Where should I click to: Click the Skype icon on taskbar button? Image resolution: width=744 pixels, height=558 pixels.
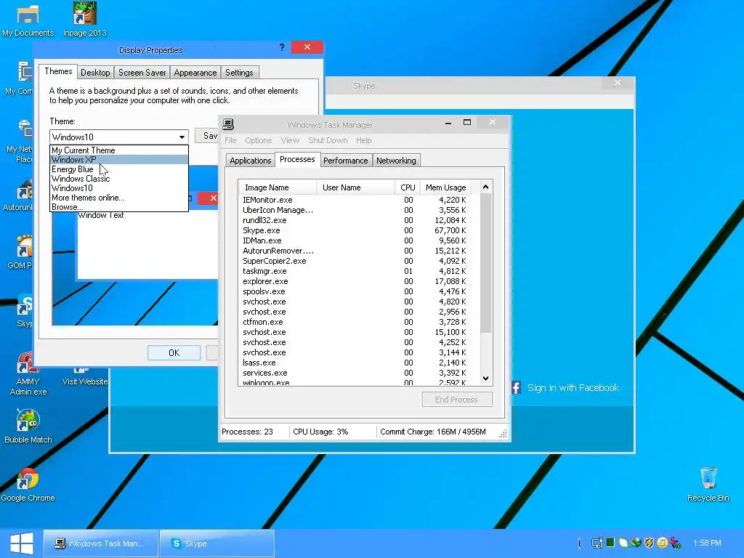pyautogui.click(x=176, y=543)
